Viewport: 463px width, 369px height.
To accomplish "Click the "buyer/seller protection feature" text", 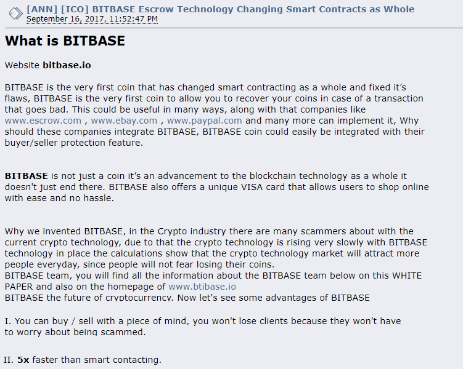I will [73, 143].
